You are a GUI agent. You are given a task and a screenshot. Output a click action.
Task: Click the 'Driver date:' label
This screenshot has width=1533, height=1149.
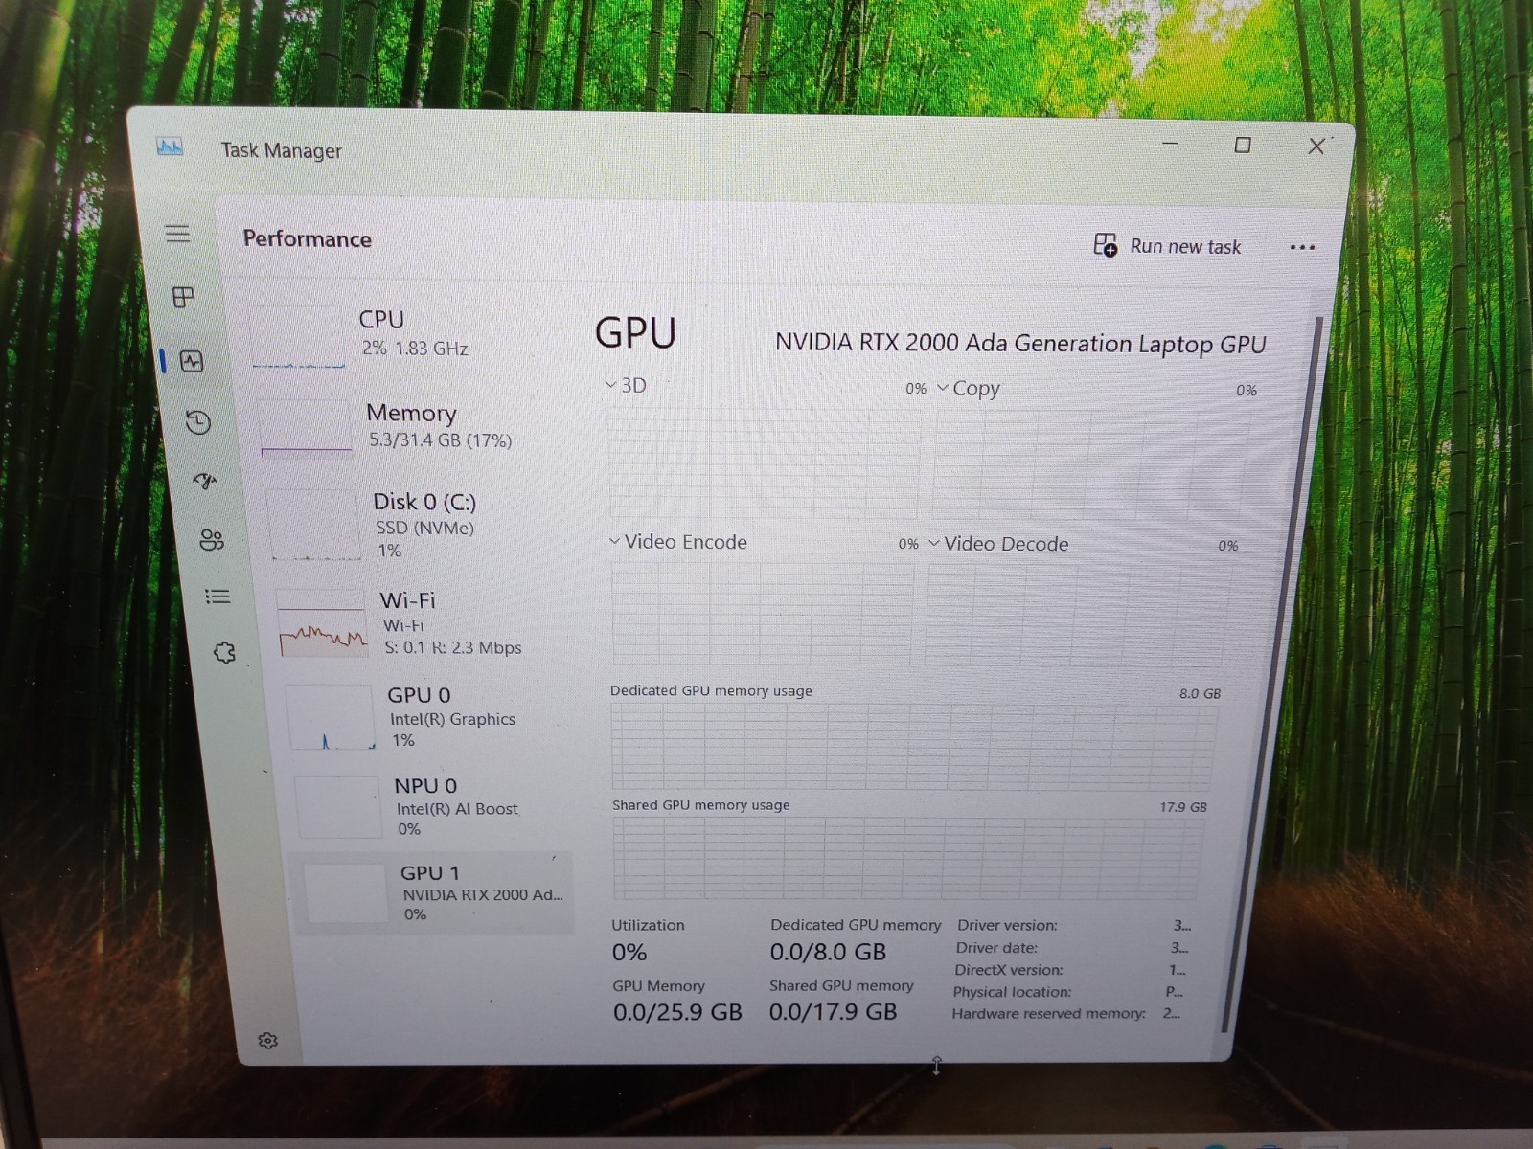[x=996, y=948]
